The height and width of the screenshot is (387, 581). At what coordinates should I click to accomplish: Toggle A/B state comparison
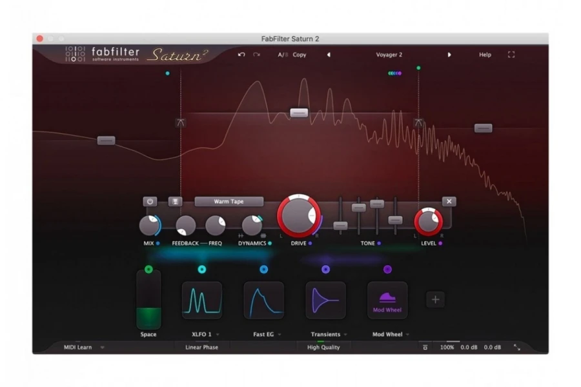[283, 54]
